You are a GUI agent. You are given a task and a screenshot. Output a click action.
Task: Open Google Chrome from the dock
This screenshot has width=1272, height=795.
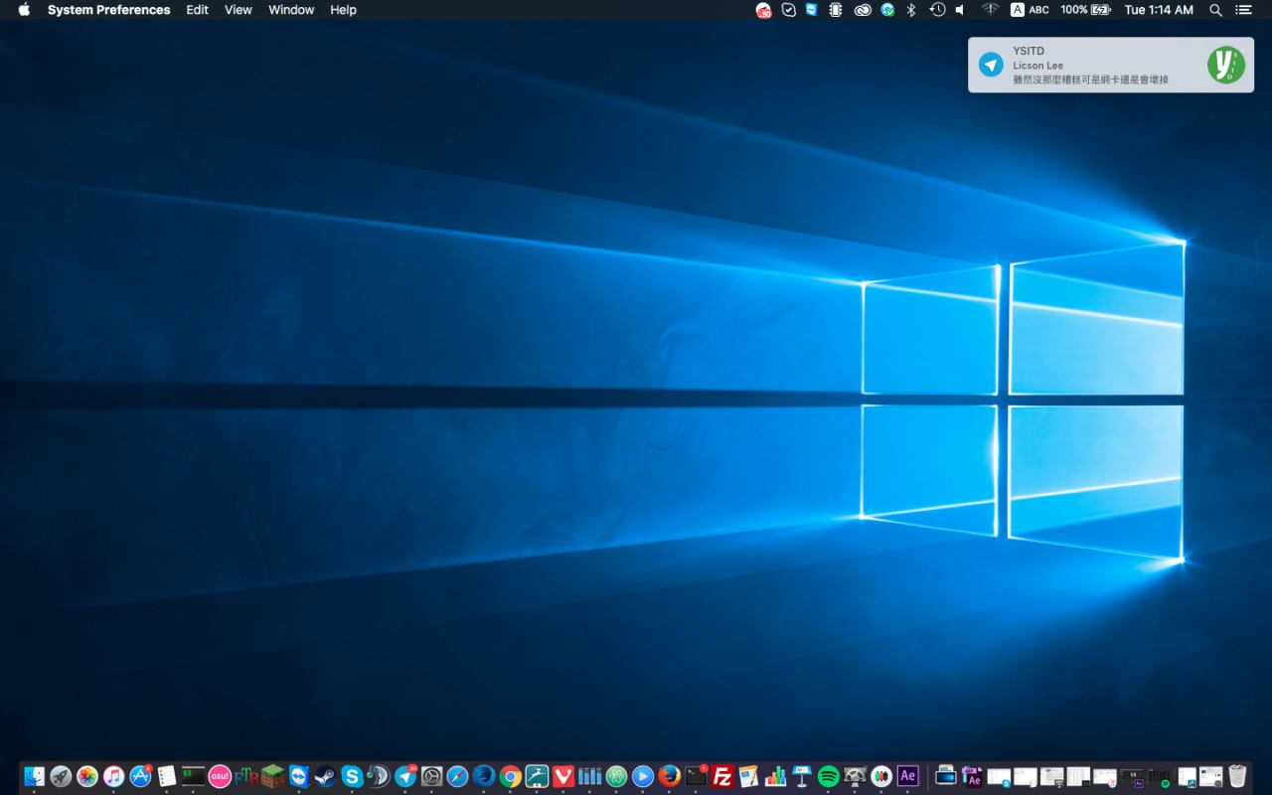pyautogui.click(x=511, y=776)
